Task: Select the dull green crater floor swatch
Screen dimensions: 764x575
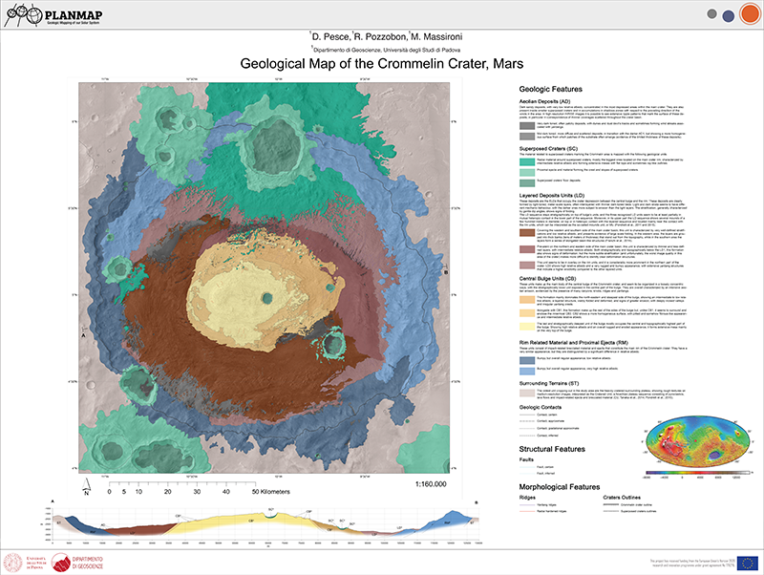Action: [527, 183]
